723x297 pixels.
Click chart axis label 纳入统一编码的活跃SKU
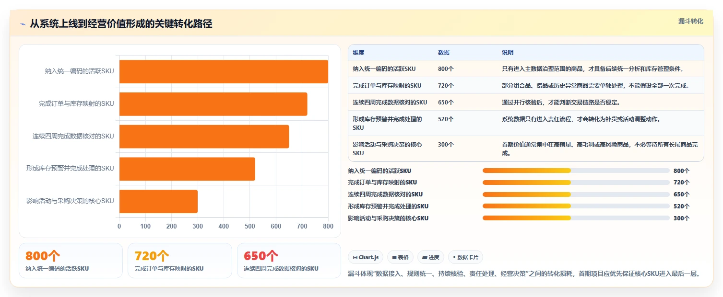tap(80, 71)
